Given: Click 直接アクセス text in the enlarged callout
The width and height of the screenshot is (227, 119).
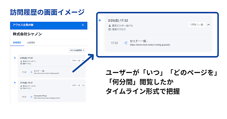Looking at the screenshot, I should click(x=119, y=29).
